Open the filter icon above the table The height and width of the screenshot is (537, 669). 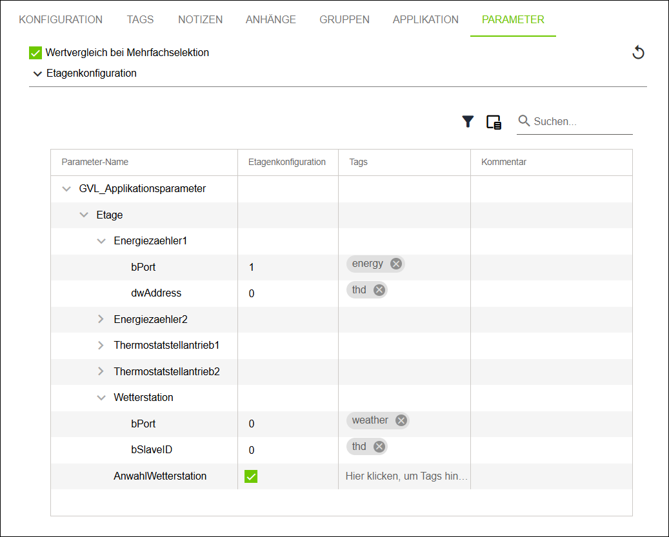467,121
